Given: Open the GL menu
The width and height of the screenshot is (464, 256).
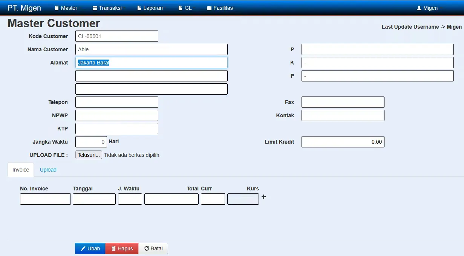Looking at the screenshot, I should pos(185,8).
